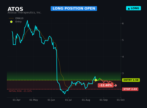Click the 01 Jun axis label
The height and width of the screenshot is (108, 147).
coord(51,100)
